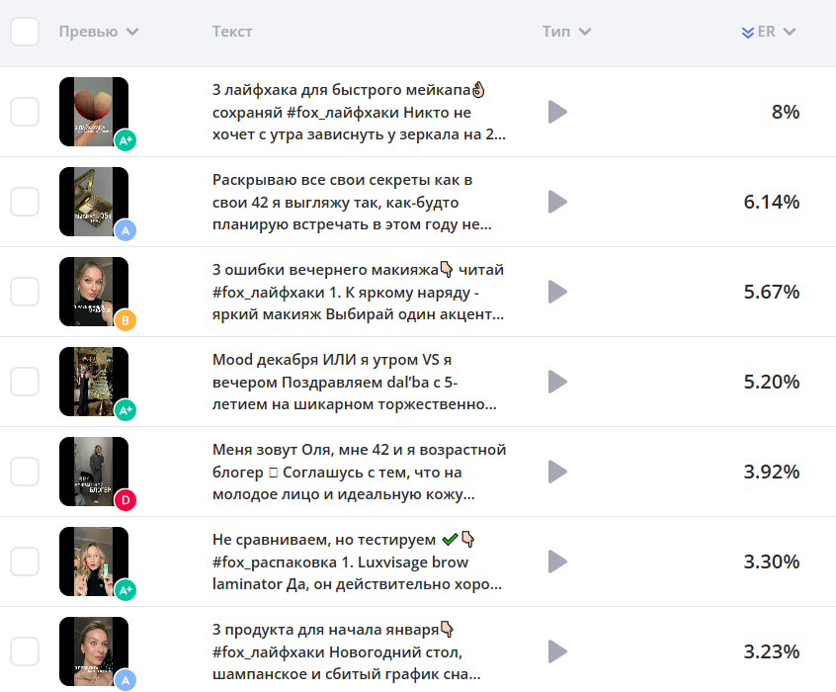Click A+ badge on Mood декабря thumbnail
Viewport: 836px width, 692px height.
[125, 410]
